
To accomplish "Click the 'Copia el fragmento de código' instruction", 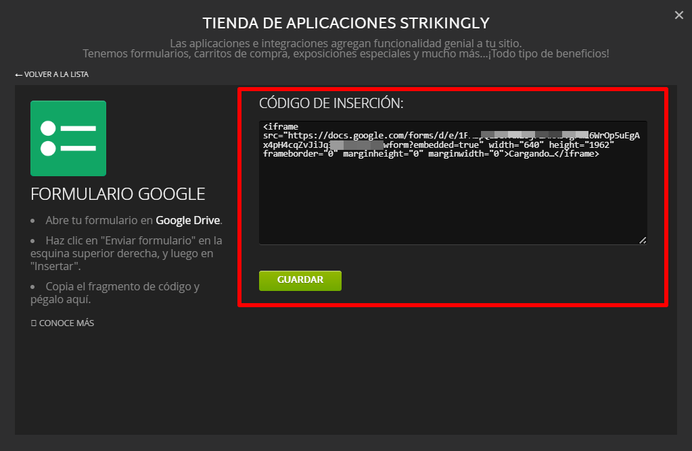I will [115, 293].
